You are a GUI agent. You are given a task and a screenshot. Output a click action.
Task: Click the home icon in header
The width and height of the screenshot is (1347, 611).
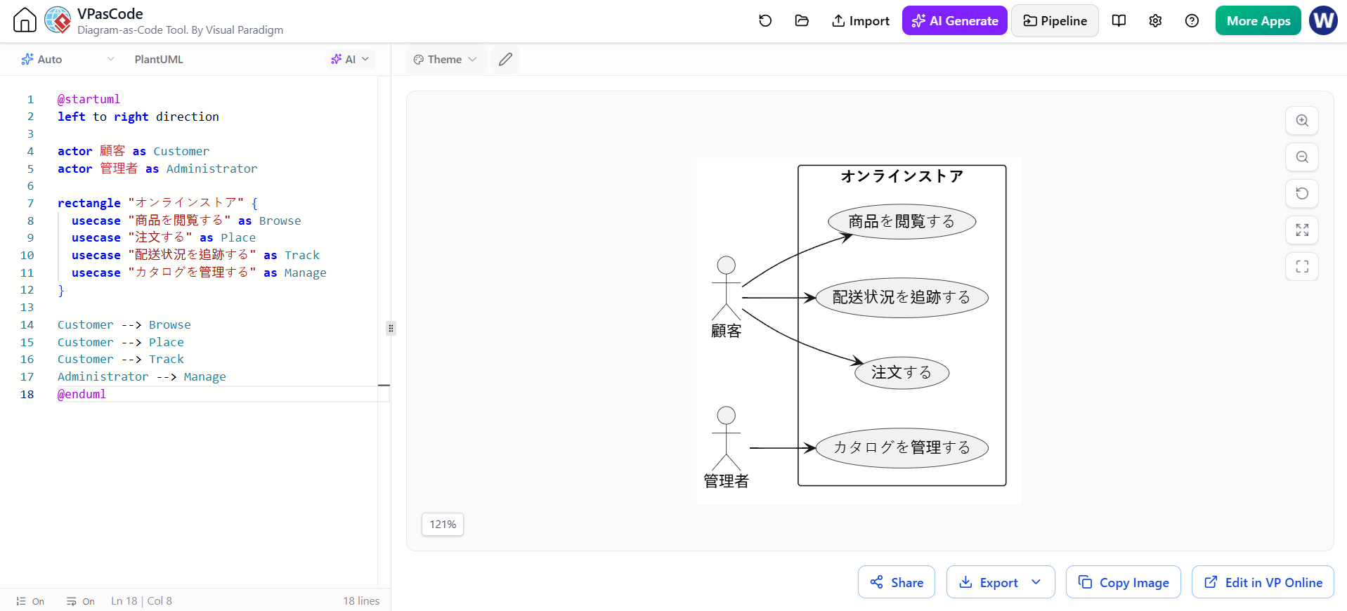pos(25,20)
